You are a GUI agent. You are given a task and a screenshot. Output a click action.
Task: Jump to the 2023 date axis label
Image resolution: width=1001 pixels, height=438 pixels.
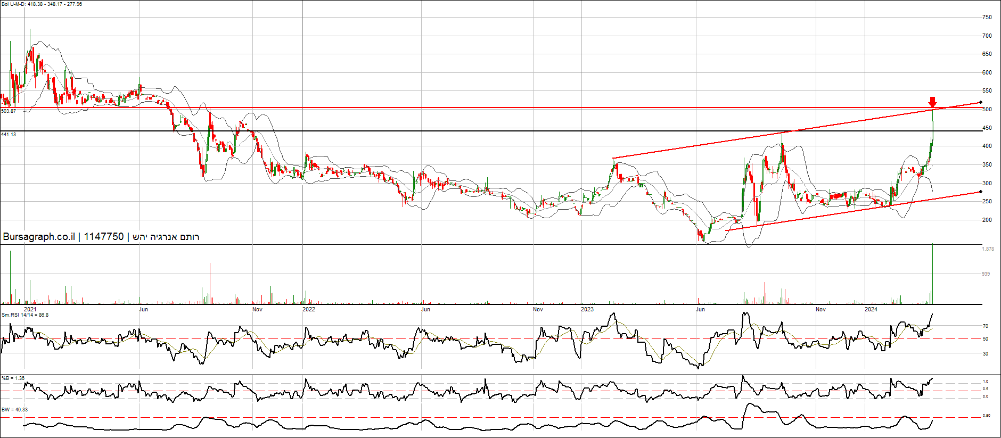587,309
